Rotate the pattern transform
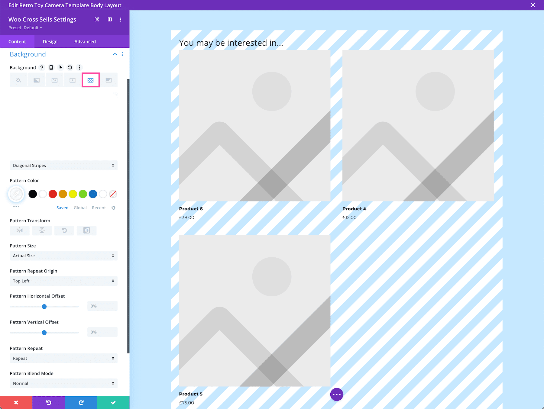Image resolution: width=544 pixels, height=409 pixels. pyautogui.click(x=64, y=230)
